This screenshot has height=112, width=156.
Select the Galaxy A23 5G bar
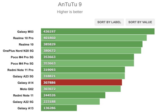(83, 76)
